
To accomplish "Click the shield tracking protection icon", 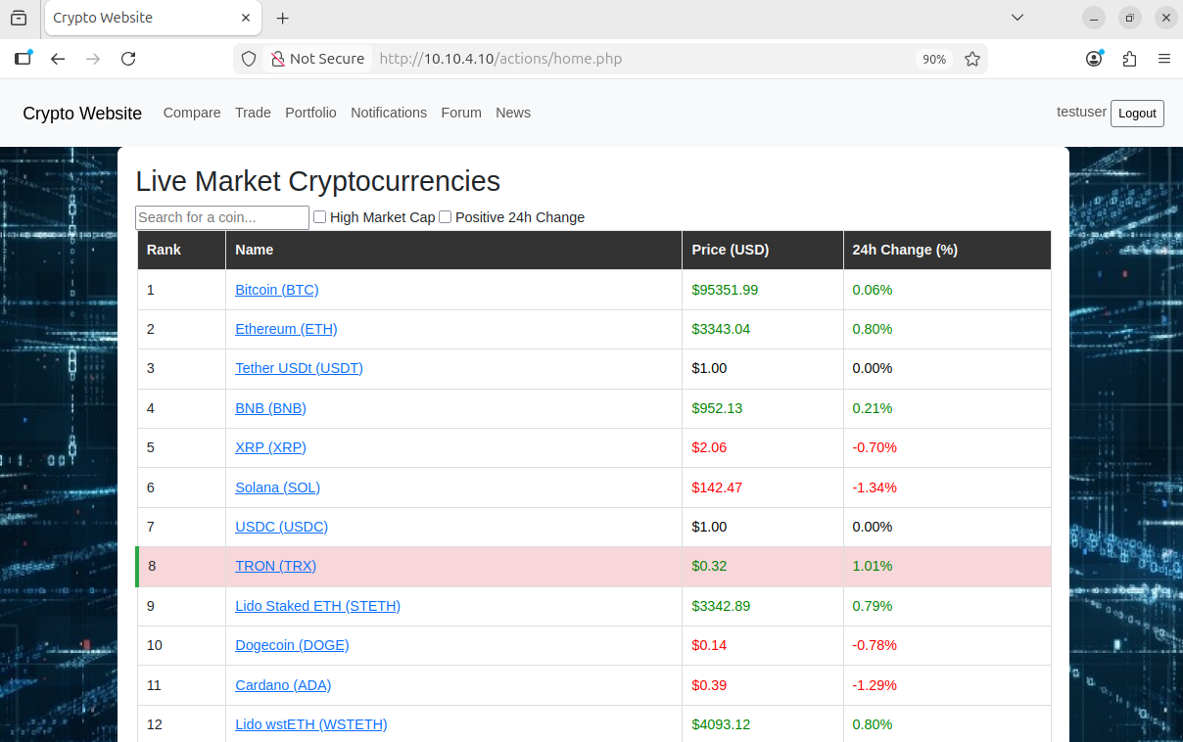I will tap(249, 59).
